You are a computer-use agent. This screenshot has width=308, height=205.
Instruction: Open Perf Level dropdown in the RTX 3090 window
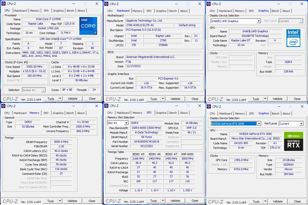click(x=301, y=124)
